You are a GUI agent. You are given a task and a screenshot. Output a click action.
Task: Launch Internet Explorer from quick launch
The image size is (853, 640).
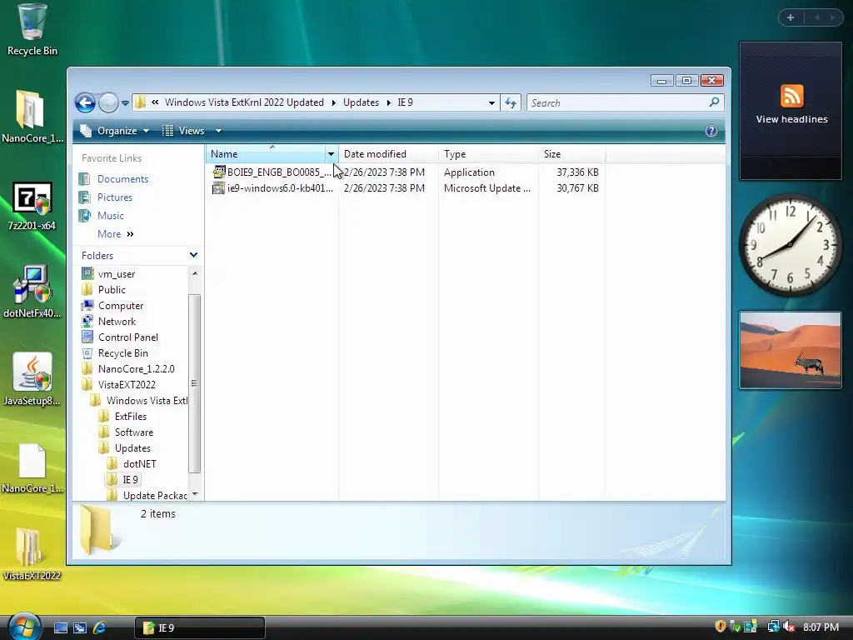pos(100,627)
